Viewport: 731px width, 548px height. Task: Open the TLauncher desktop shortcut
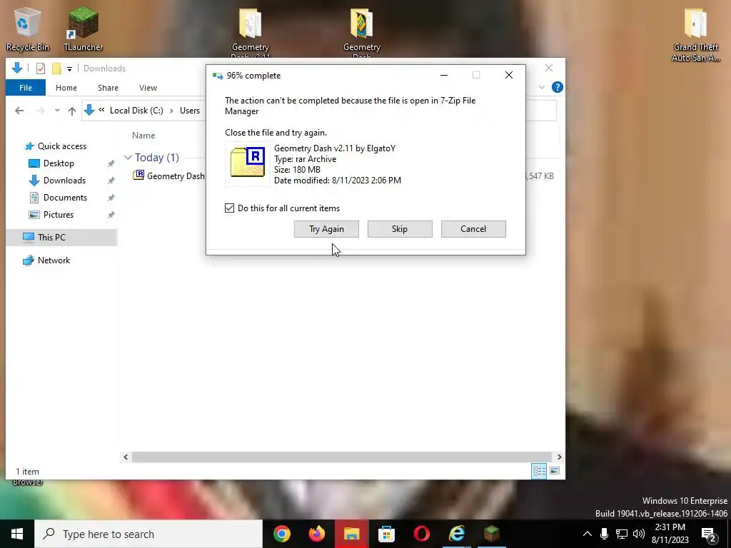coord(83,29)
